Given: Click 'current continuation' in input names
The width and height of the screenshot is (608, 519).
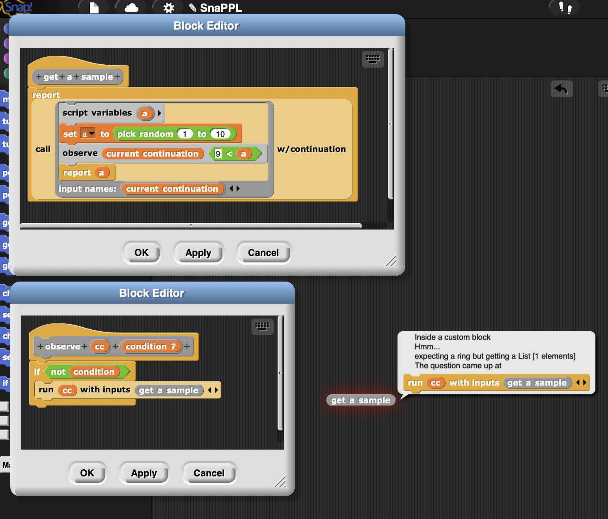Looking at the screenshot, I should [172, 189].
